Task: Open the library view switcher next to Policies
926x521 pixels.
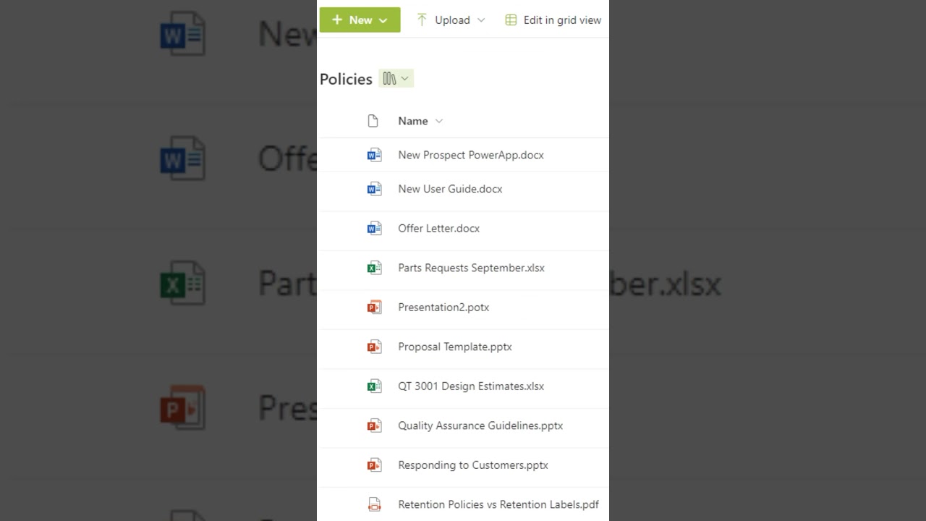Action: pos(396,79)
